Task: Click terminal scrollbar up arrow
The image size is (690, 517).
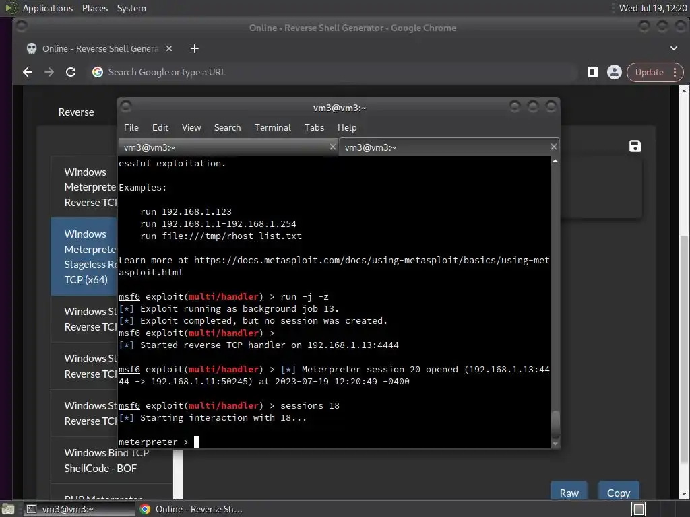Action: coord(555,162)
